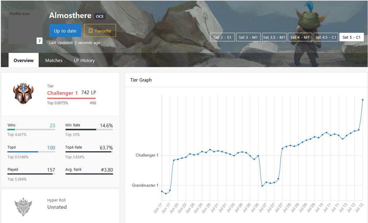The image size is (368, 223).
Task: Open the LP History tab
Action: [84, 60]
